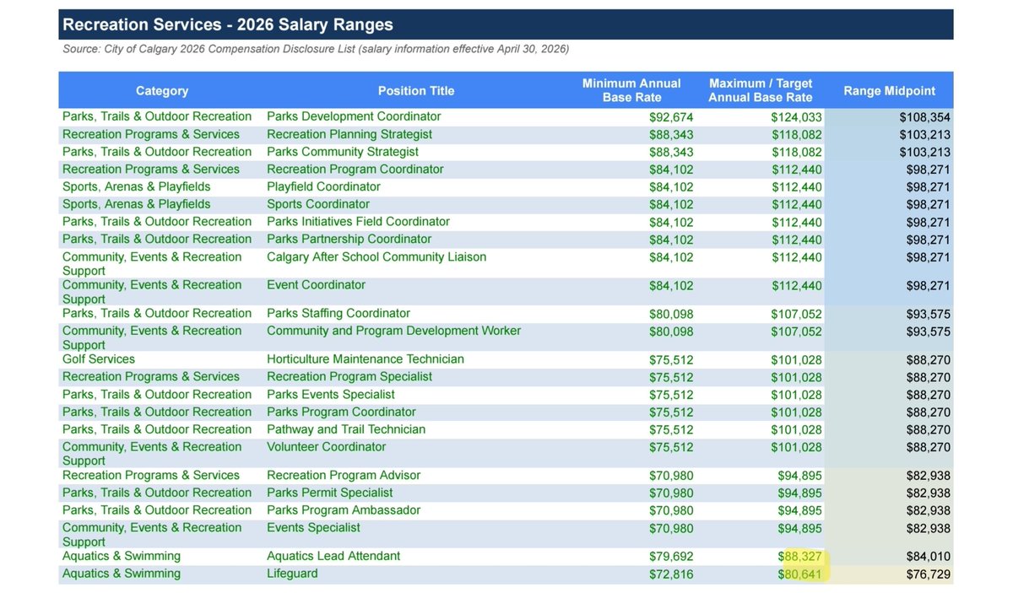Click the minimum rate in Events Specialist row
1013x593 pixels.
(x=671, y=529)
